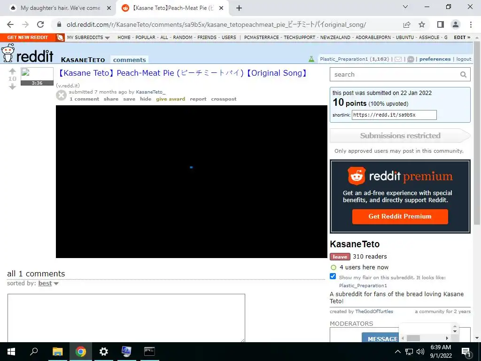Open Windows Start menu
481x361 pixels.
tap(11, 352)
